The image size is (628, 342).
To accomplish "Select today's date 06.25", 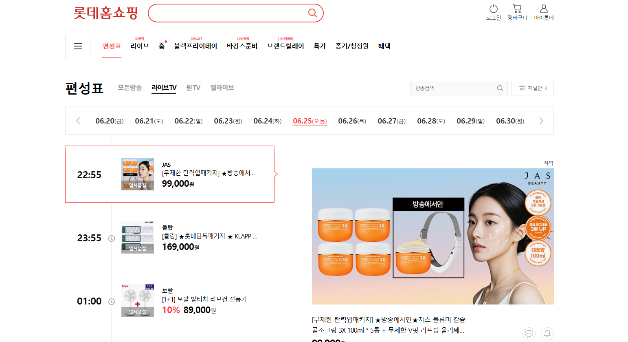I will [310, 121].
